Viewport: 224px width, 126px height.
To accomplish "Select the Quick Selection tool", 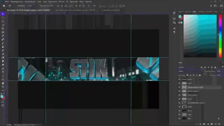I will pyautogui.click(x=3, y=25).
